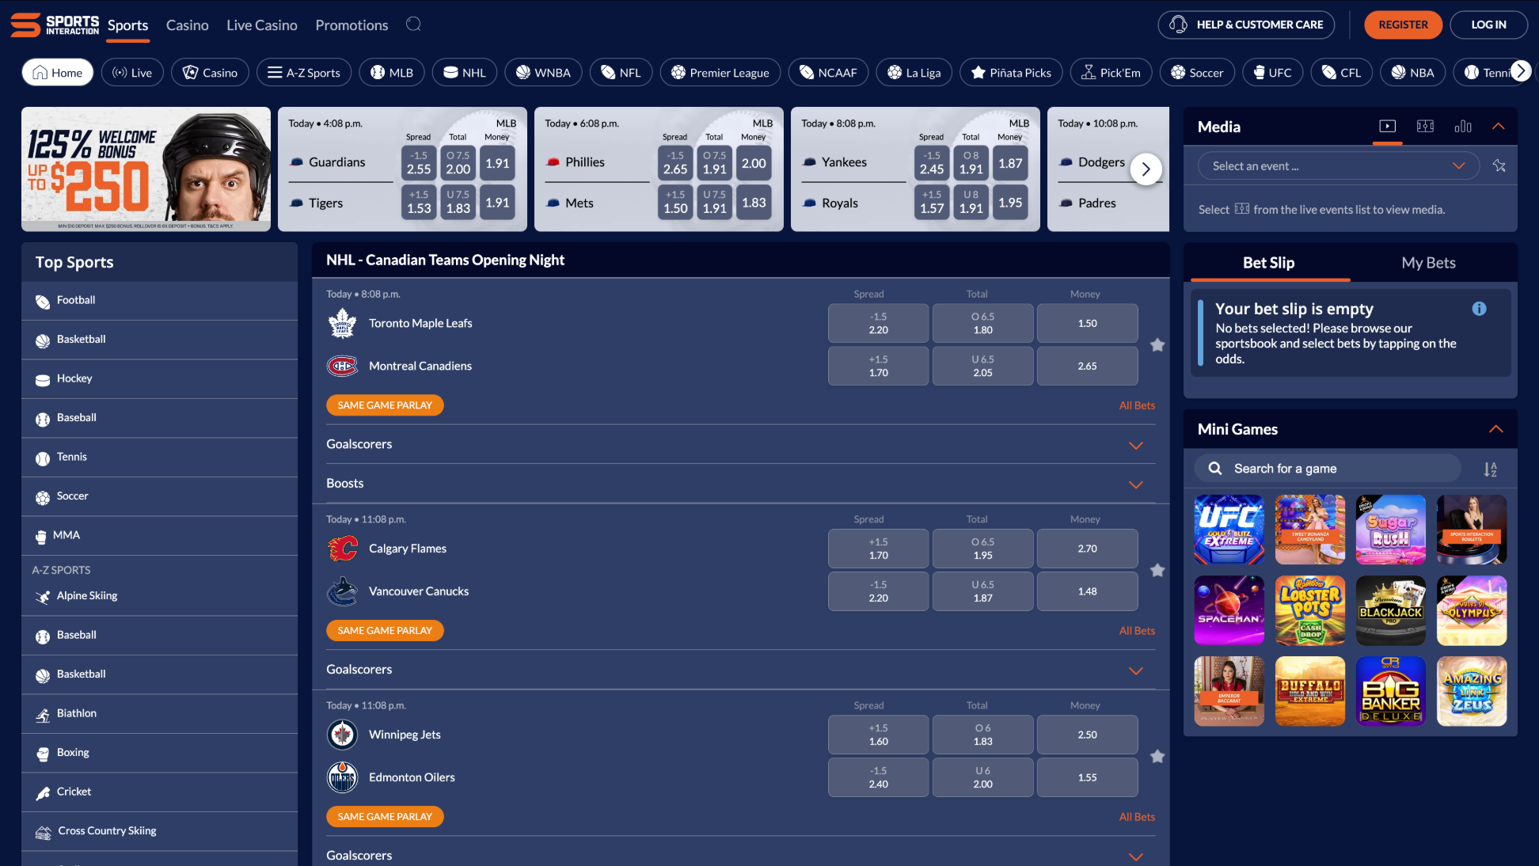Click the orange REGISTER button
Image resolution: width=1539 pixels, height=866 pixels.
[x=1403, y=25]
